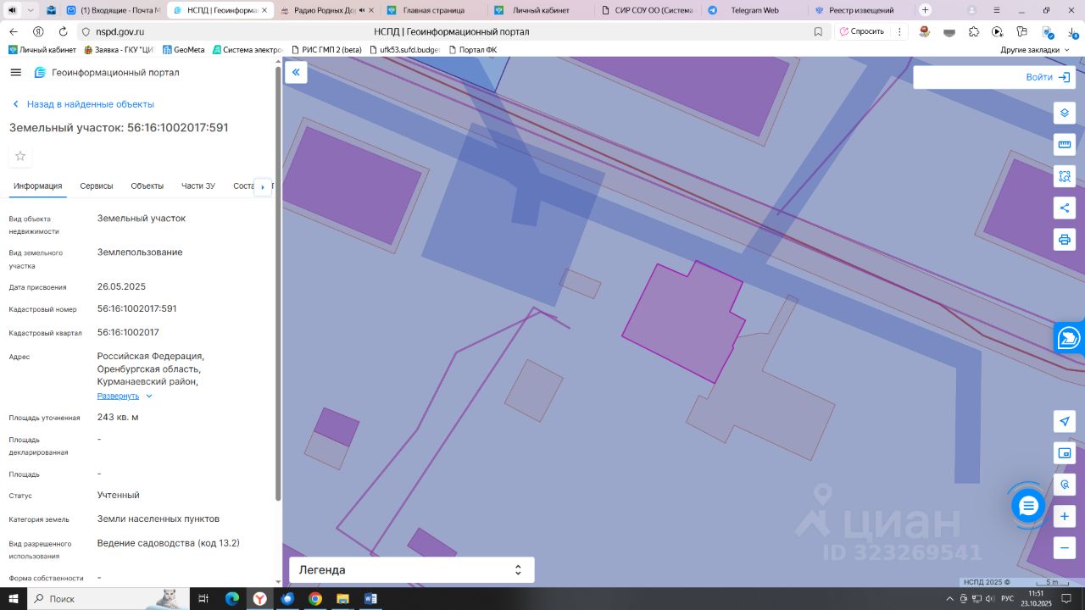
Task: Zoom in on the map
Action: (x=1065, y=516)
